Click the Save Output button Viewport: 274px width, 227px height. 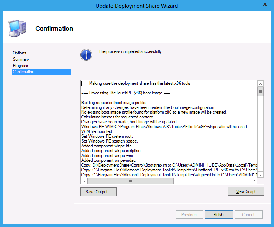(x=98, y=192)
